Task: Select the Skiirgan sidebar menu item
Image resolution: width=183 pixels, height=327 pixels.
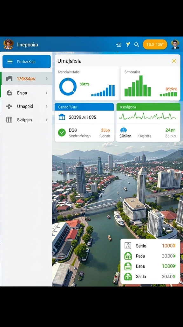Action: [27, 120]
